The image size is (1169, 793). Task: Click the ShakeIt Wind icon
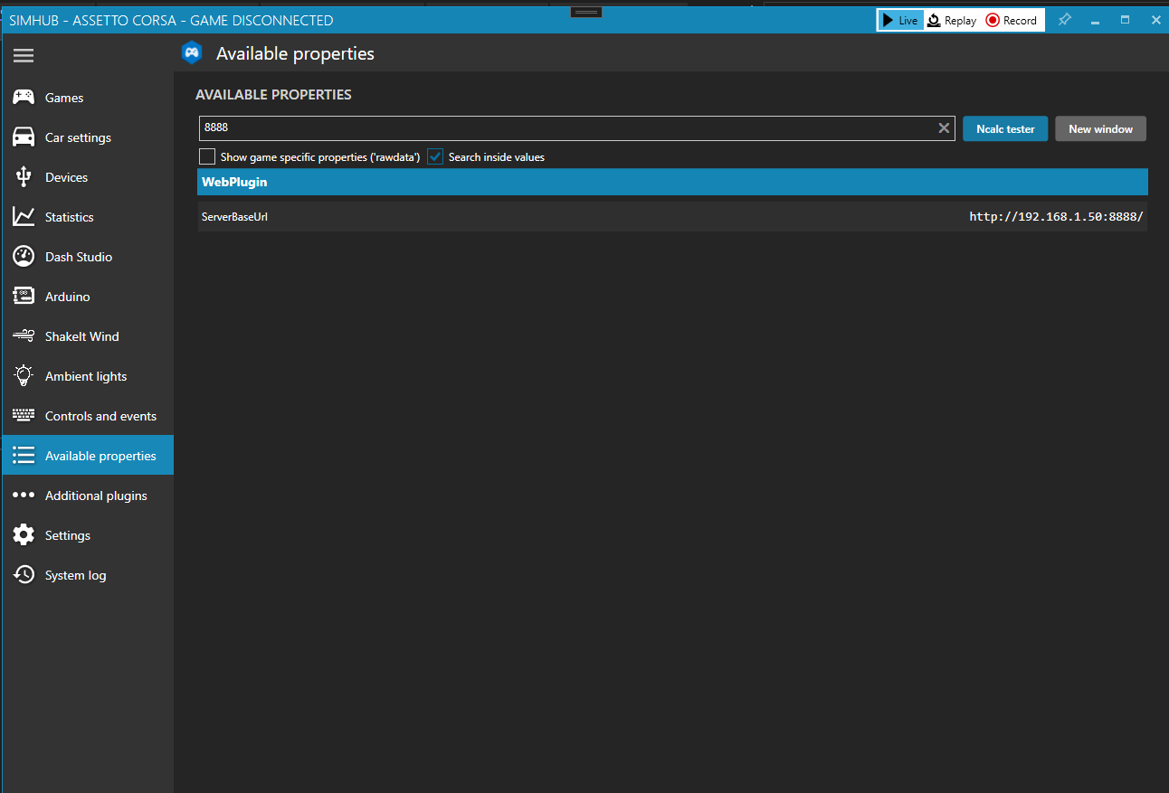[24, 336]
